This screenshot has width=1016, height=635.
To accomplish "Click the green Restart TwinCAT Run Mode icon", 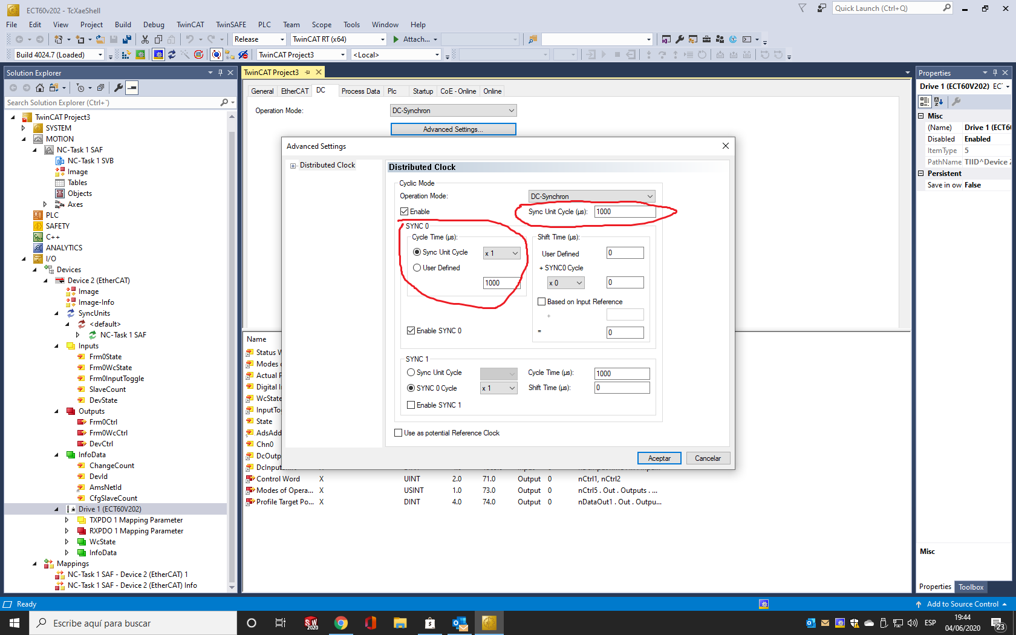I will point(140,55).
